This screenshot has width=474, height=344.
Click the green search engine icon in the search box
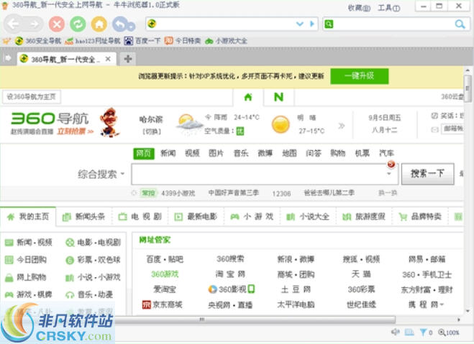329,24
